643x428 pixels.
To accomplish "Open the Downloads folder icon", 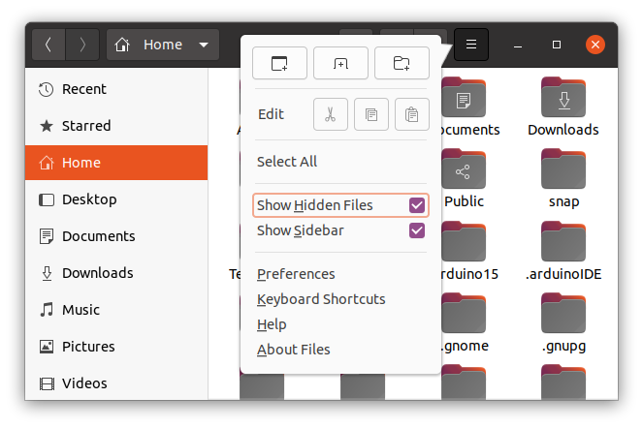I will pyautogui.click(x=563, y=101).
